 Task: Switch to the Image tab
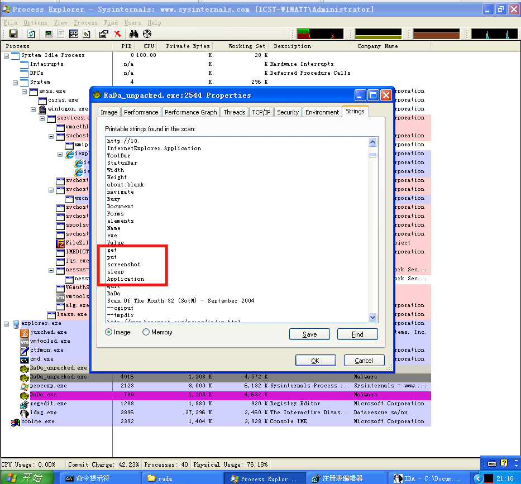109,112
